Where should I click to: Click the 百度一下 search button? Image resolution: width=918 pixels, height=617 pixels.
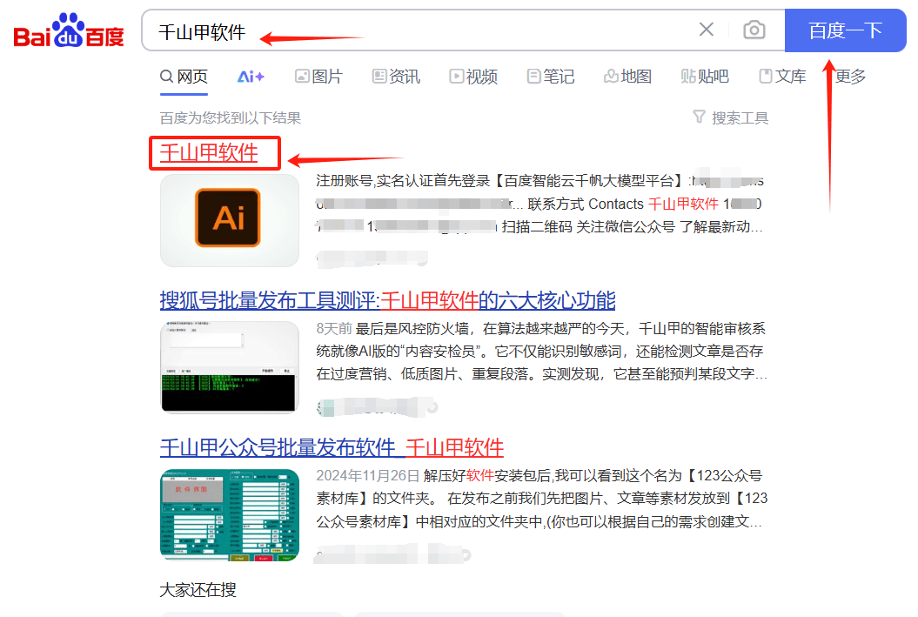(x=845, y=30)
